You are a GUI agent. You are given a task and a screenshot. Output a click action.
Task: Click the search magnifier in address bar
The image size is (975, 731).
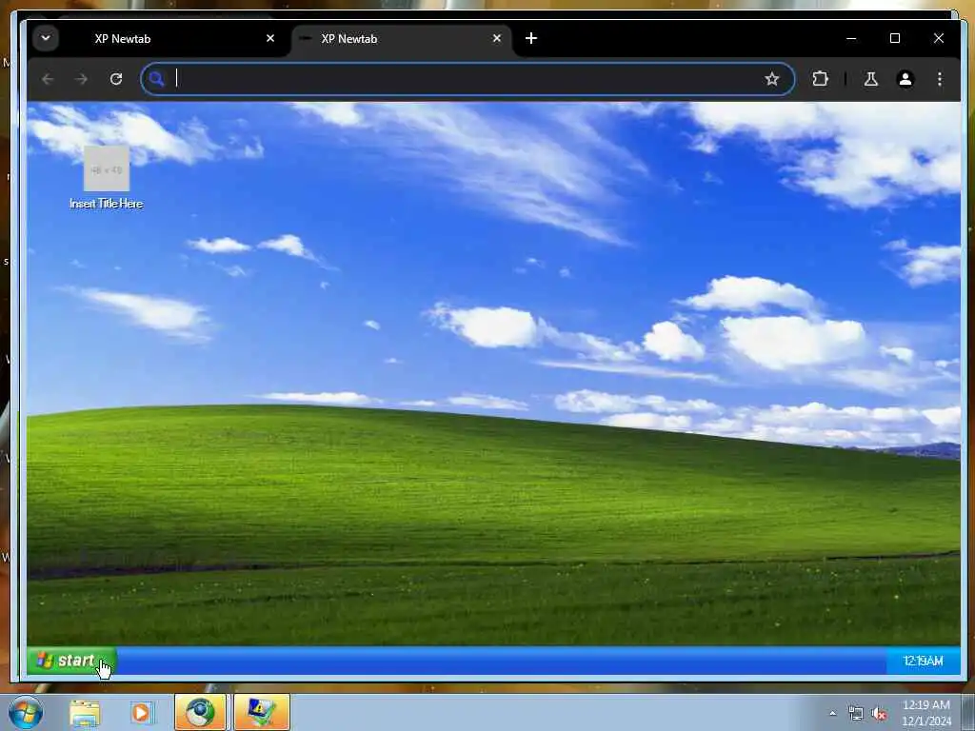pos(157,79)
